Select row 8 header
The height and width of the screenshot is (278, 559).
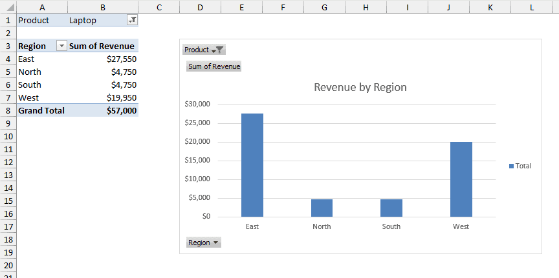[x=8, y=110]
